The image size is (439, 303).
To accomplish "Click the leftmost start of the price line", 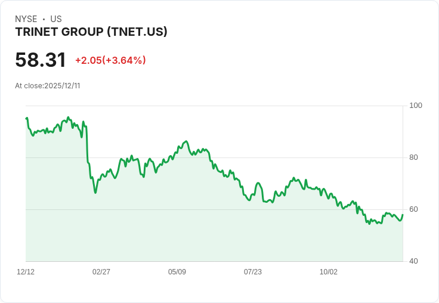I will (26, 118).
